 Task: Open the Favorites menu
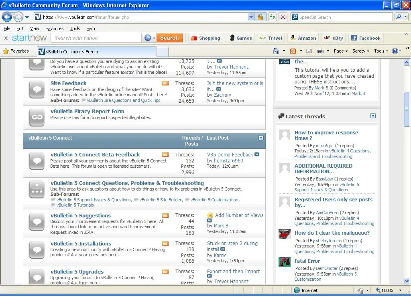(54, 28)
